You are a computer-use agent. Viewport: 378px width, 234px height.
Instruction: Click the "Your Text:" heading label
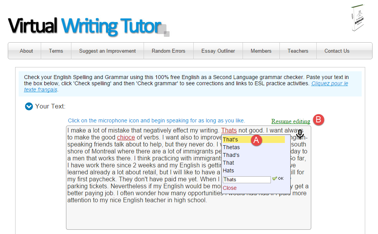coord(50,107)
